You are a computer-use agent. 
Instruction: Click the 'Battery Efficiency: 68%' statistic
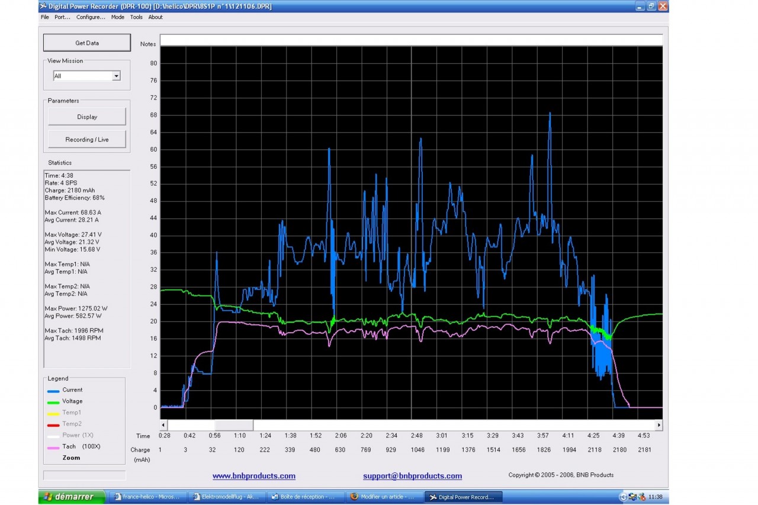[x=75, y=198]
